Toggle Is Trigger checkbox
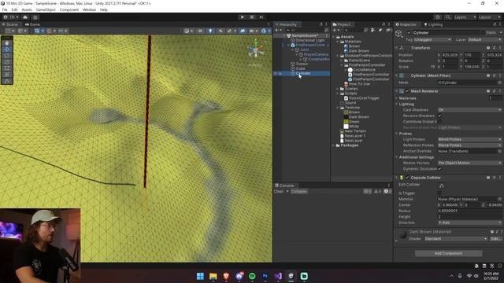Screen dimensions: 504x283 tap(439, 193)
